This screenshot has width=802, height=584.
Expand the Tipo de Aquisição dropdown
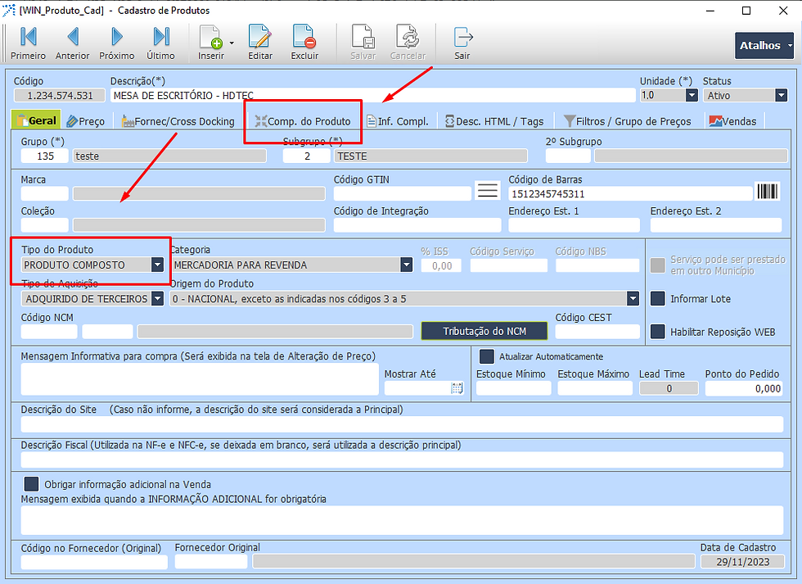(157, 298)
